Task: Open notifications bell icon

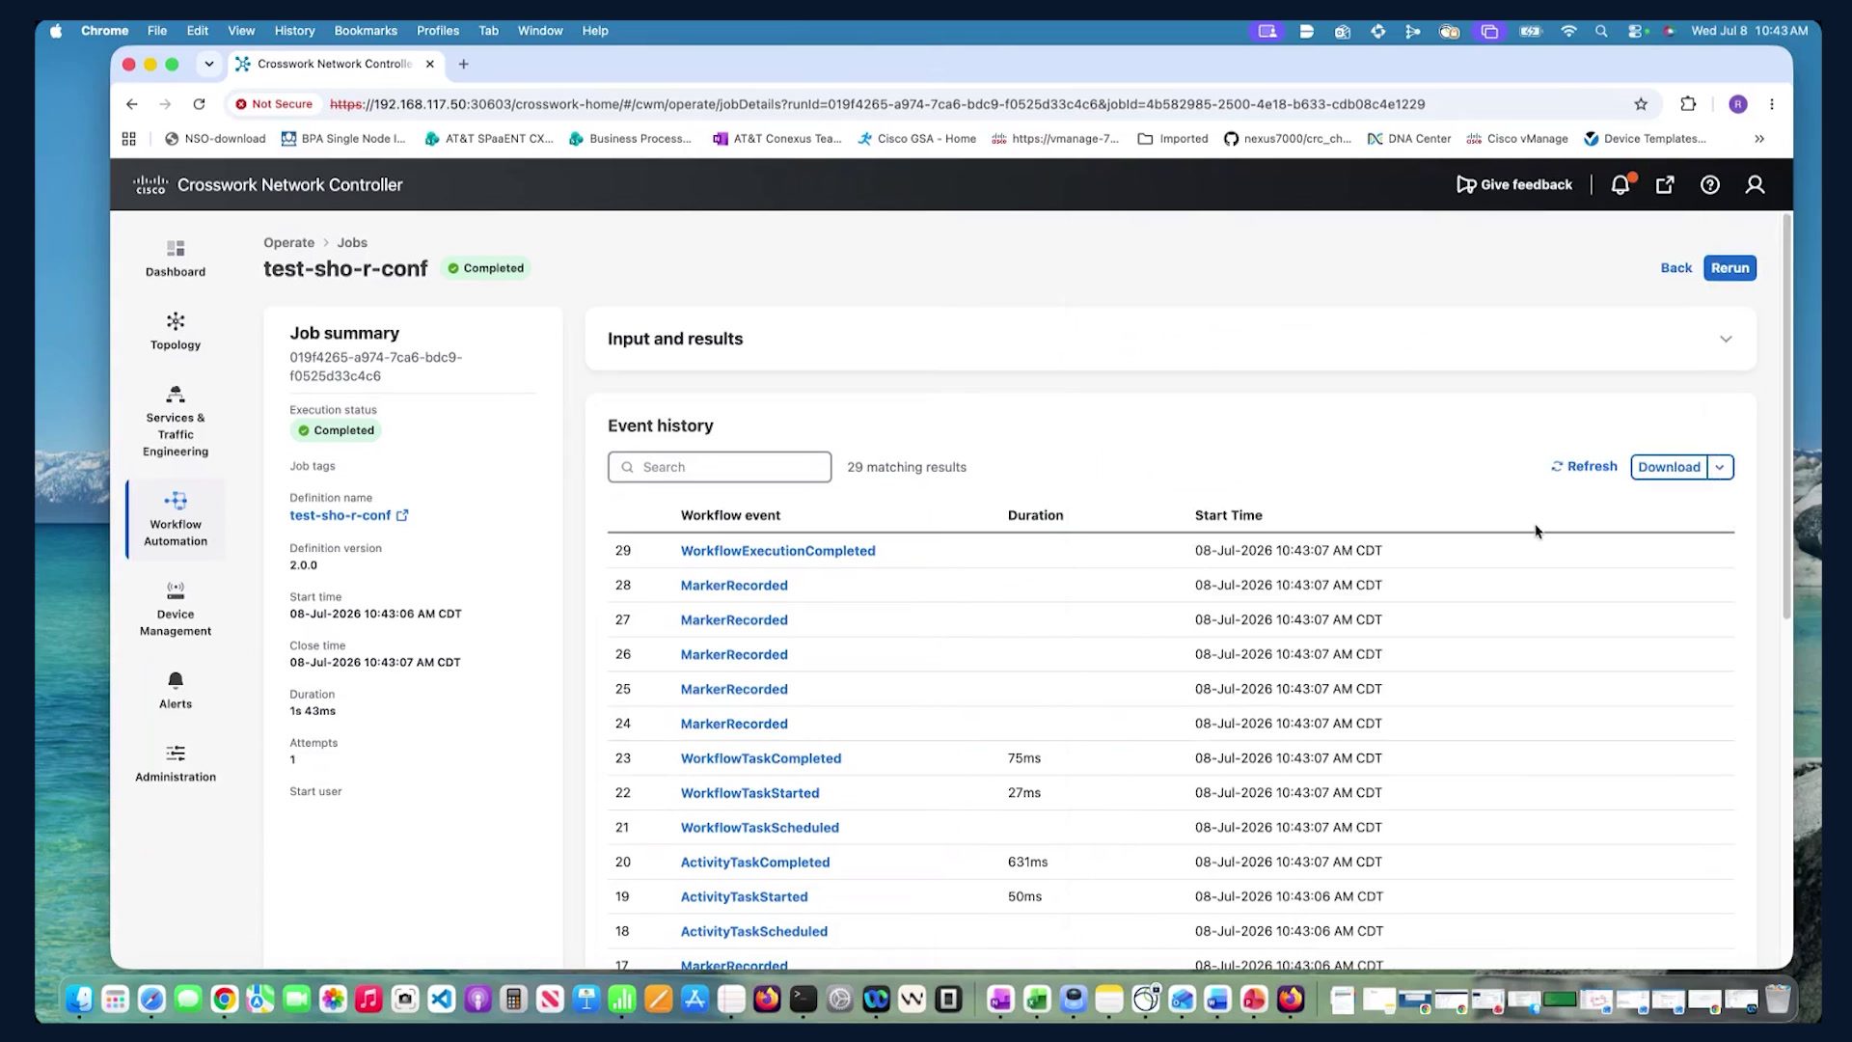Action: pyautogui.click(x=1620, y=185)
